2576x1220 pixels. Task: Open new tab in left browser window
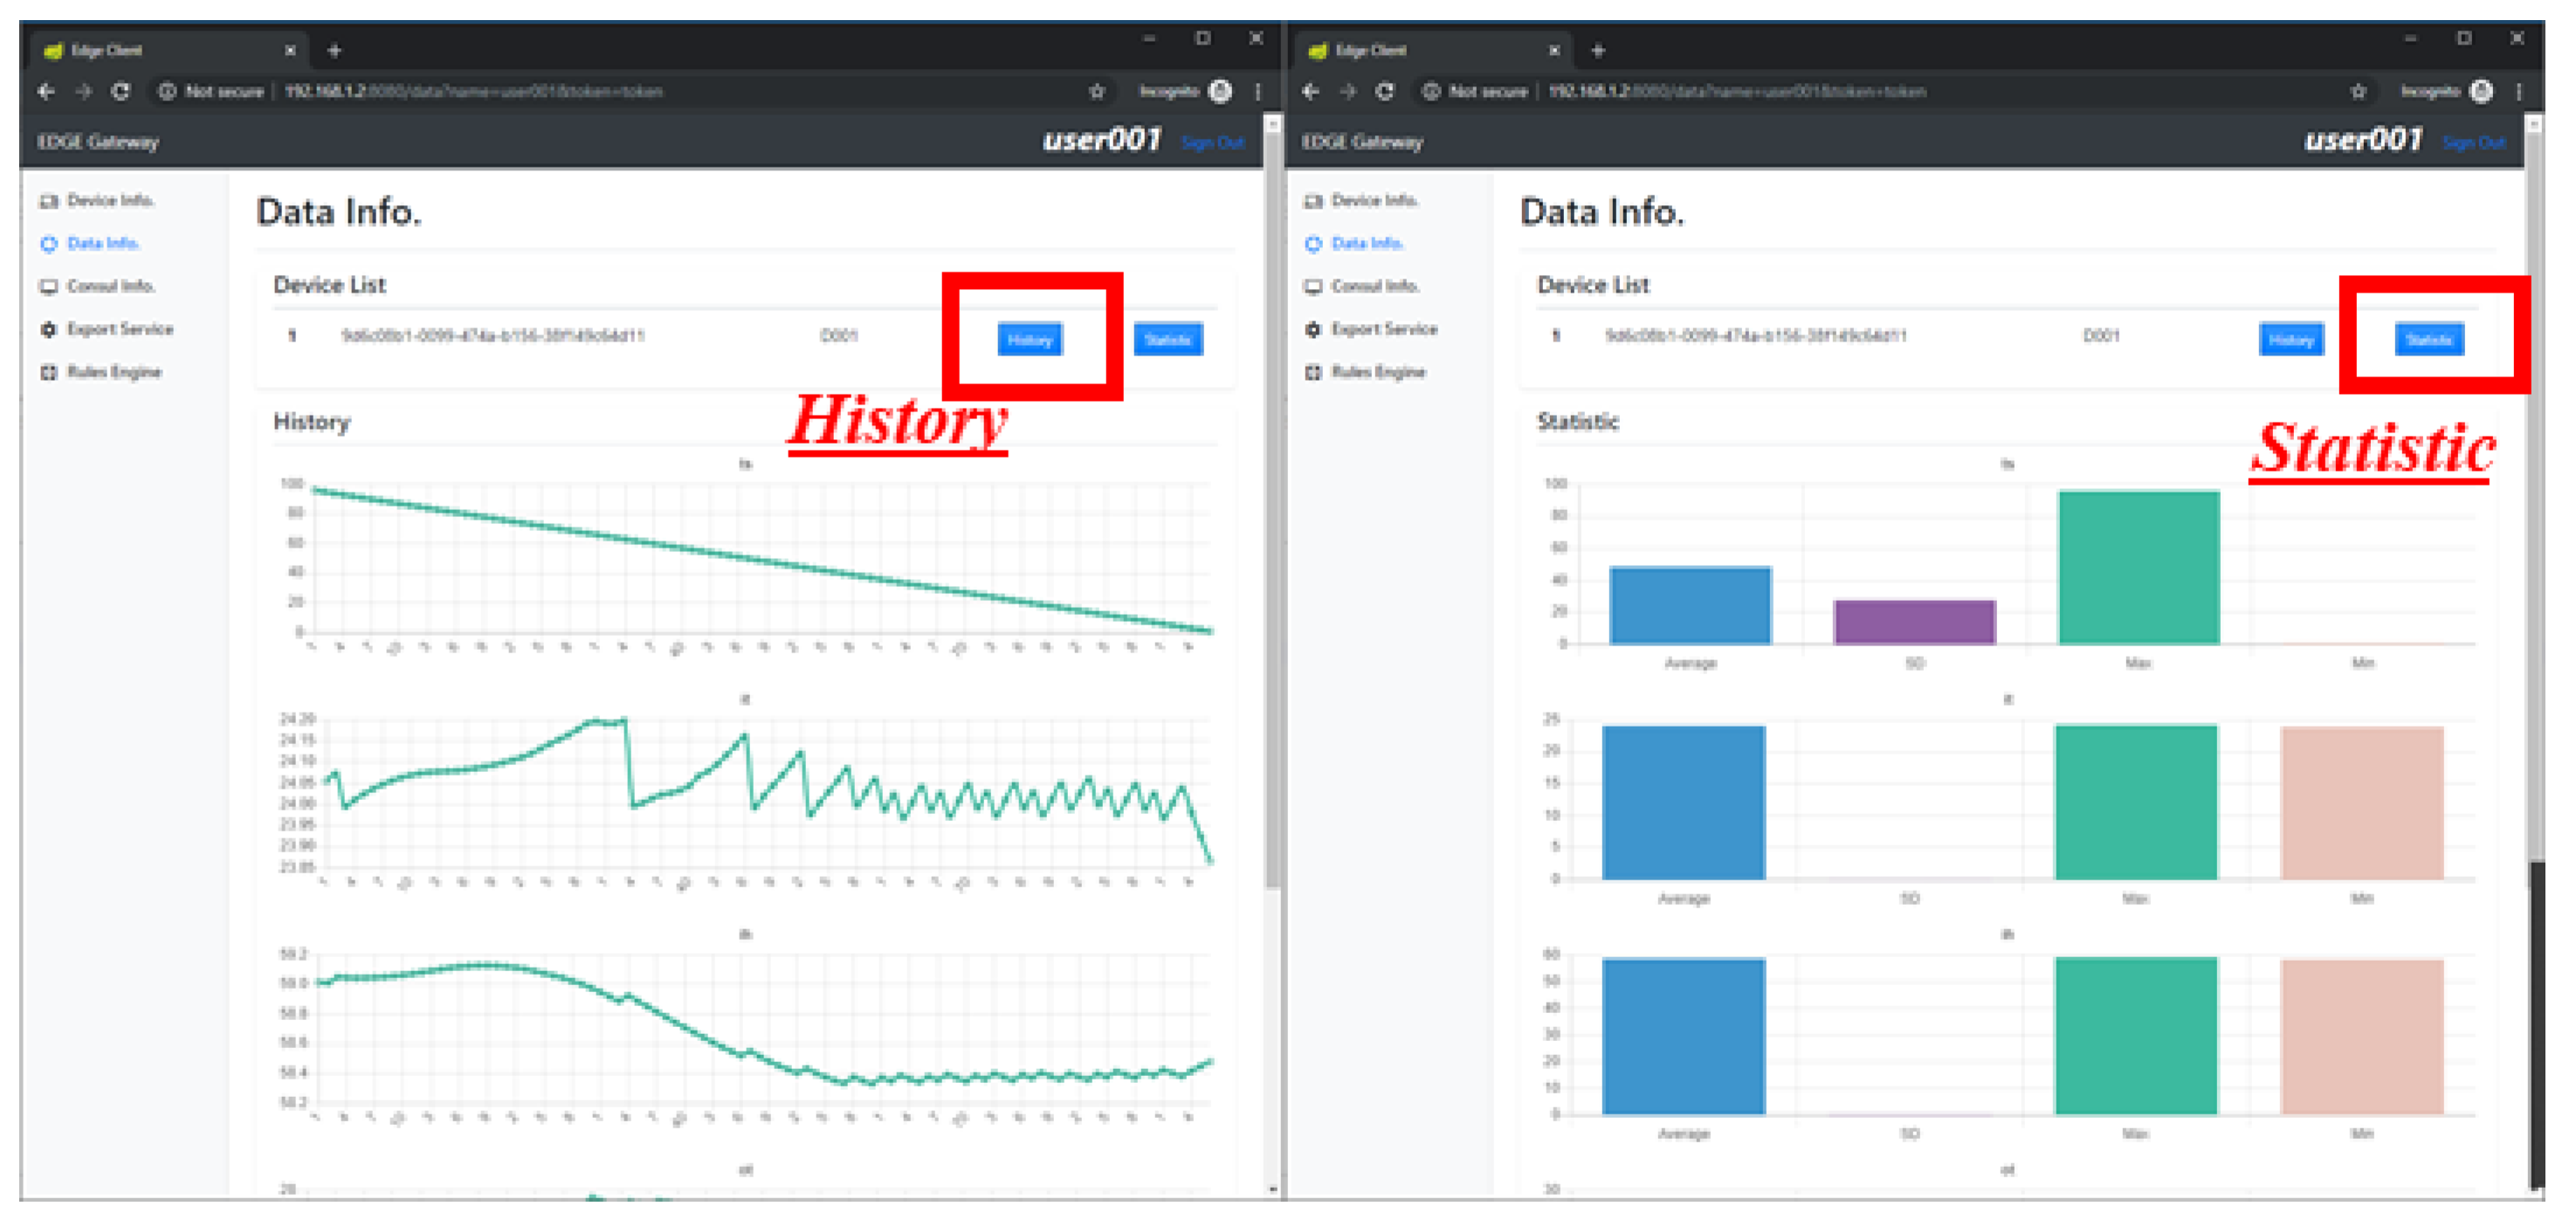pos(335,50)
